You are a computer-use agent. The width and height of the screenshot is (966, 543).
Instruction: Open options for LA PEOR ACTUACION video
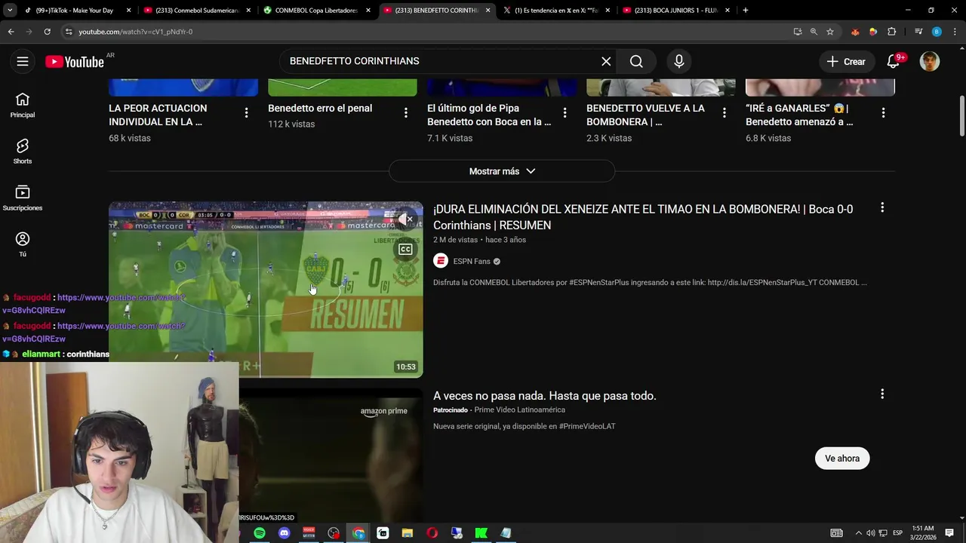(x=246, y=113)
